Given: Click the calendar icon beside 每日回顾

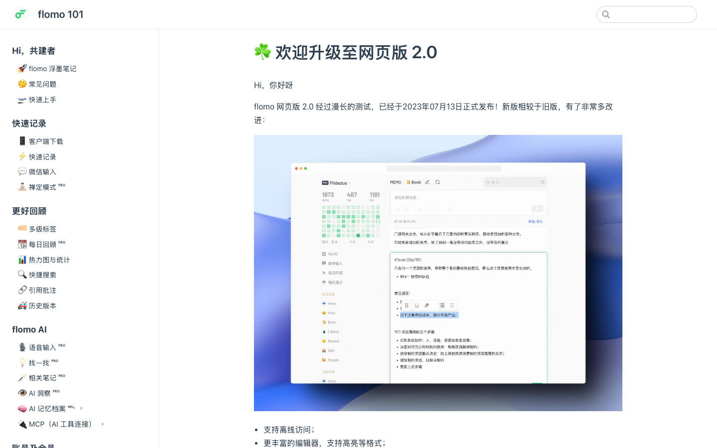Looking at the screenshot, I should (22, 244).
